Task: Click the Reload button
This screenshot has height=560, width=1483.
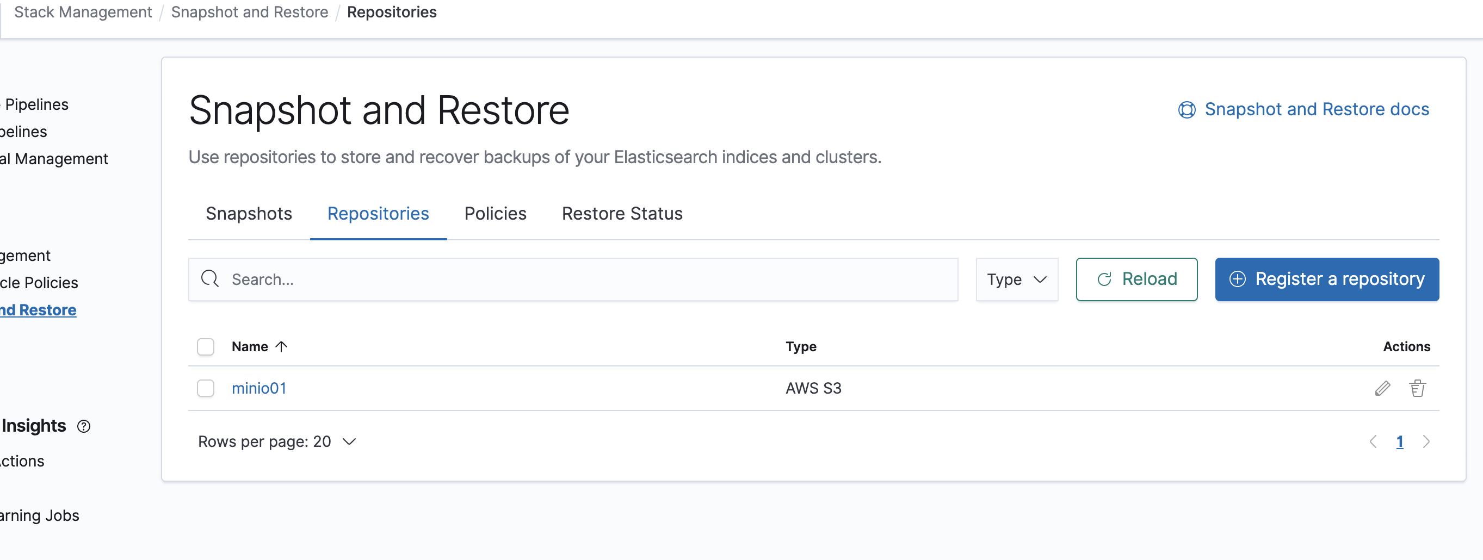Action: pos(1136,279)
